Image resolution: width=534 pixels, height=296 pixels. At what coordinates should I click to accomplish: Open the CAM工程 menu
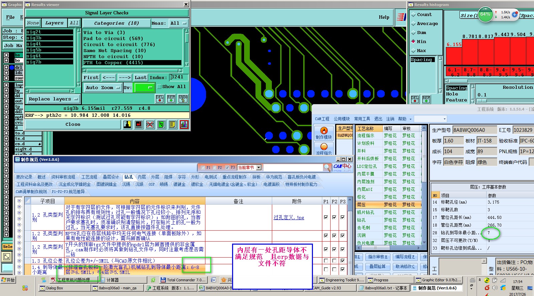[322, 119]
